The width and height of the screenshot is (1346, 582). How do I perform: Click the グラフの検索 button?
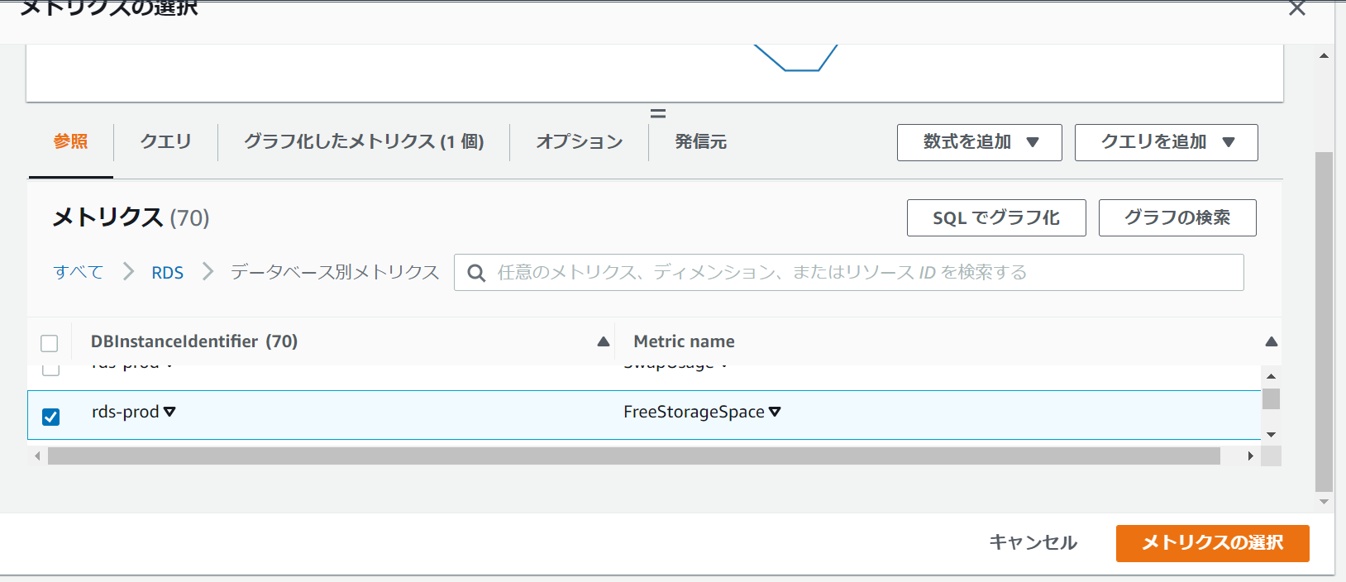pos(1177,217)
